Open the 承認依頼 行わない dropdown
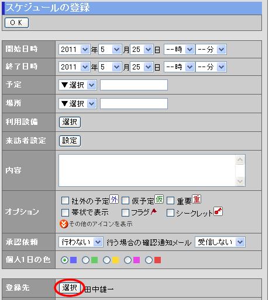Screen dimensions: 269x300 (x=81, y=242)
